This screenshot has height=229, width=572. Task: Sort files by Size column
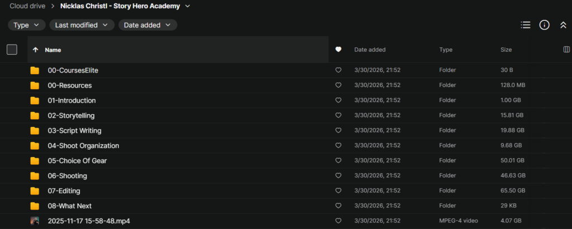pos(506,50)
